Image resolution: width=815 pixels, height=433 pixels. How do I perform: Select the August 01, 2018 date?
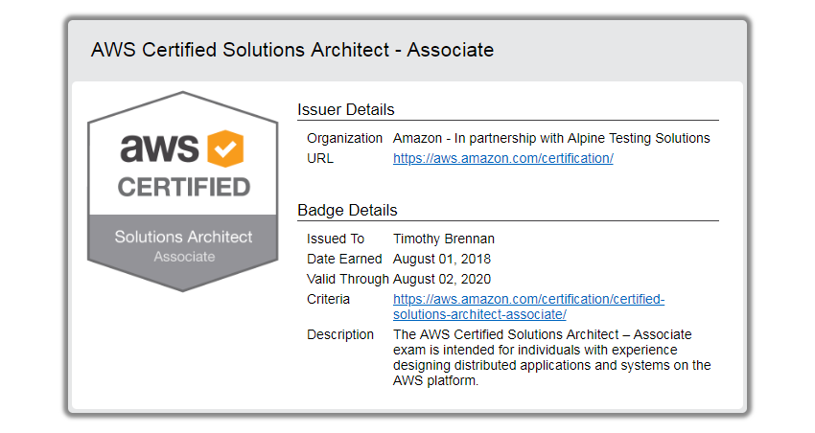coord(442,259)
